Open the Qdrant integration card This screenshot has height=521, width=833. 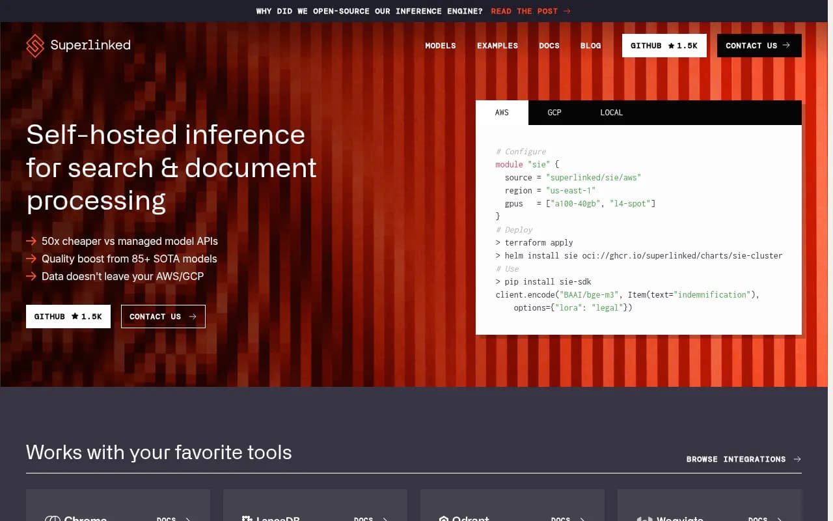[x=512, y=505]
